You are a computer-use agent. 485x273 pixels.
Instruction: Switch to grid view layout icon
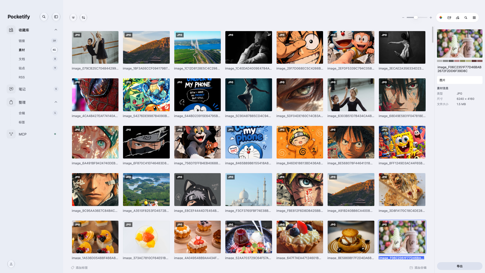tap(474, 17)
